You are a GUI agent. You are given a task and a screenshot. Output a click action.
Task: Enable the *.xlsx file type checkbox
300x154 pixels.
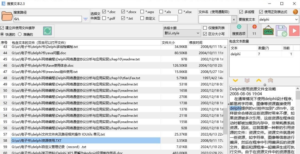pyautogui.click(x=180, y=12)
